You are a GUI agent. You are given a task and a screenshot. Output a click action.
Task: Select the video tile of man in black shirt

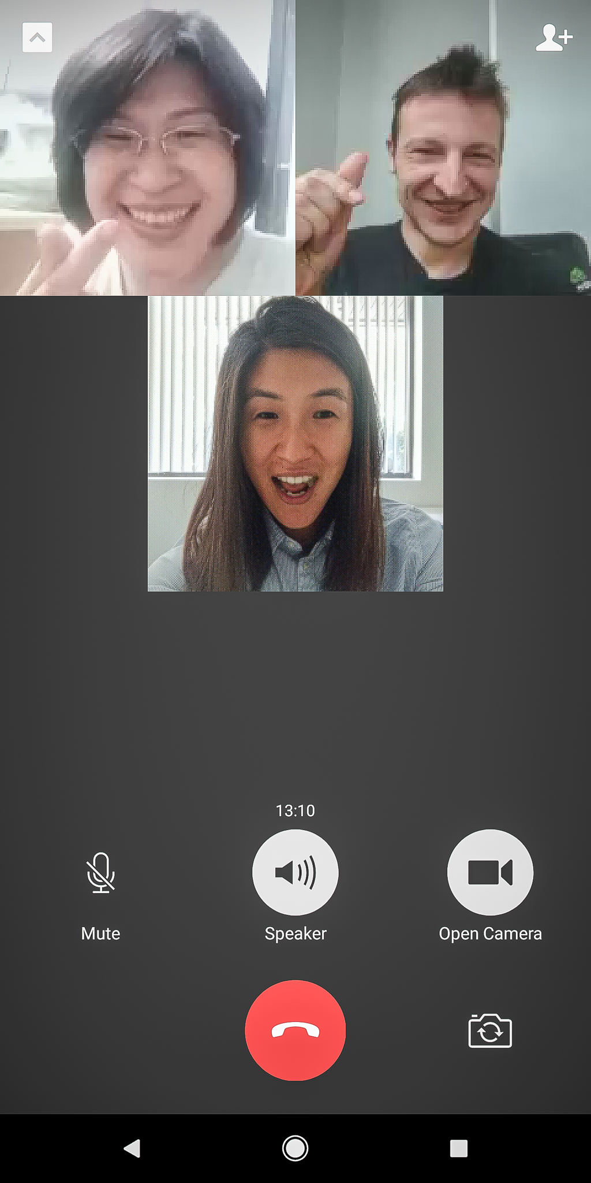pos(443,148)
